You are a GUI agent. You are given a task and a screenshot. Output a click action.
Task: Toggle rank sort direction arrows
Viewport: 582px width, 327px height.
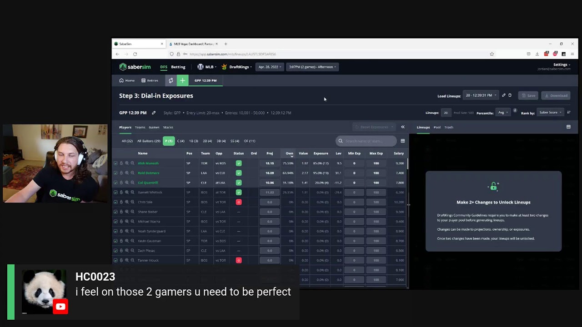(x=568, y=112)
